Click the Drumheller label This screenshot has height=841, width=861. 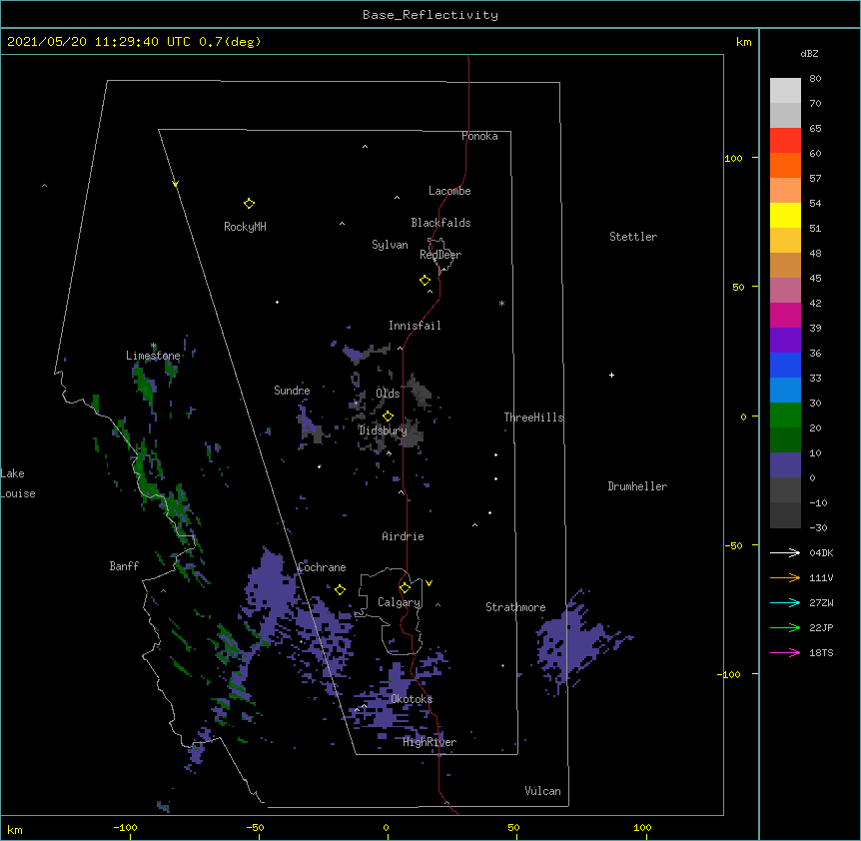[x=637, y=486]
